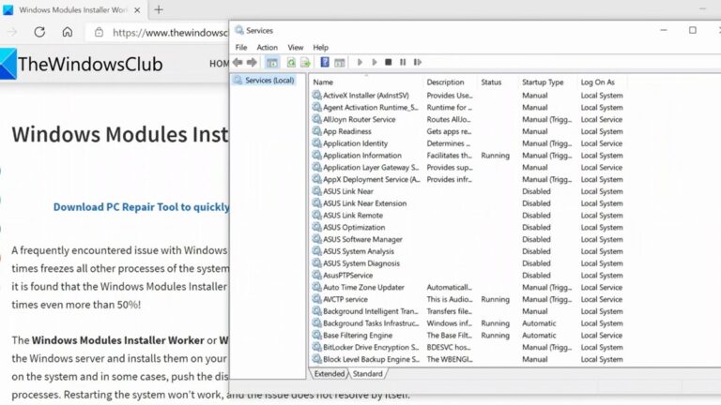This screenshot has width=721, height=405.
Task: Switch to the Extended tab
Action: point(330,374)
